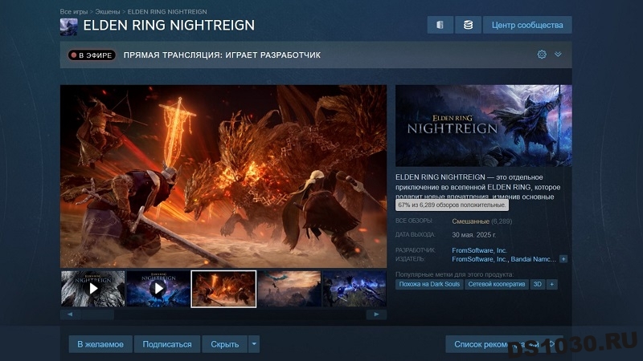Collapse the live broadcast panel chevron
The image size is (643, 361).
tap(558, 54)
